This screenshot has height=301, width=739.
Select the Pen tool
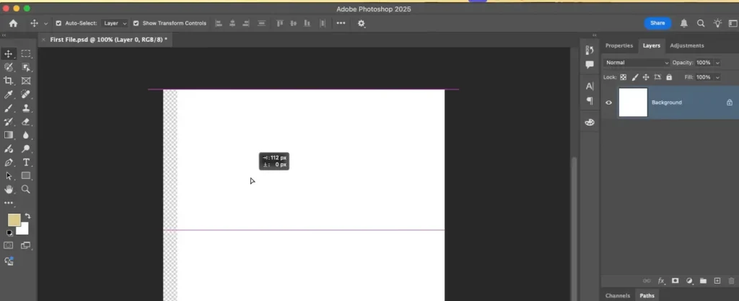pyautogui.click(x=9, y=162)
